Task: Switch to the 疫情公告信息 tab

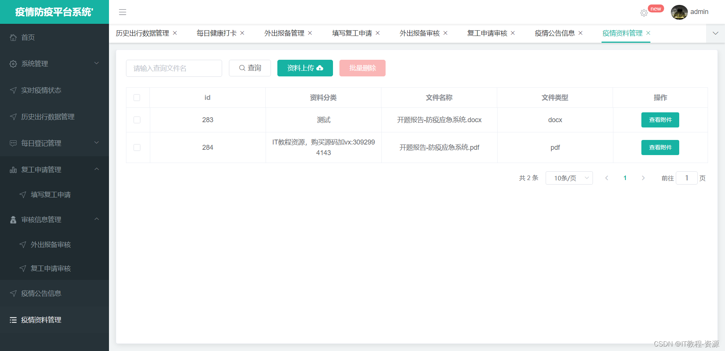Action: tap(555, 33)
